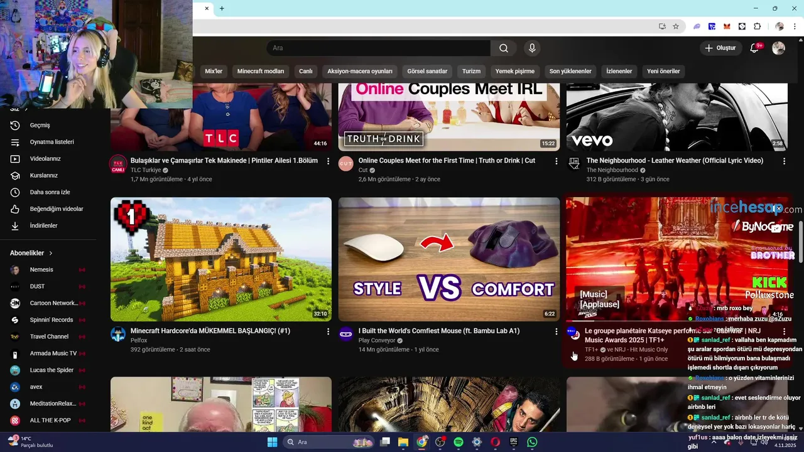Click the Windows taskbar search box
Image resolution: width=804 pixels, height=452 pixels.
pyautogui.click(x=329, y=442)
